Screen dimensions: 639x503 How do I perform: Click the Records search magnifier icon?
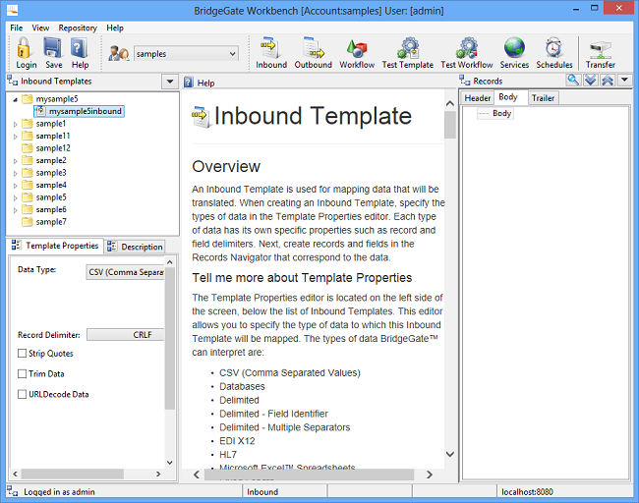click(x=573, y=80)
